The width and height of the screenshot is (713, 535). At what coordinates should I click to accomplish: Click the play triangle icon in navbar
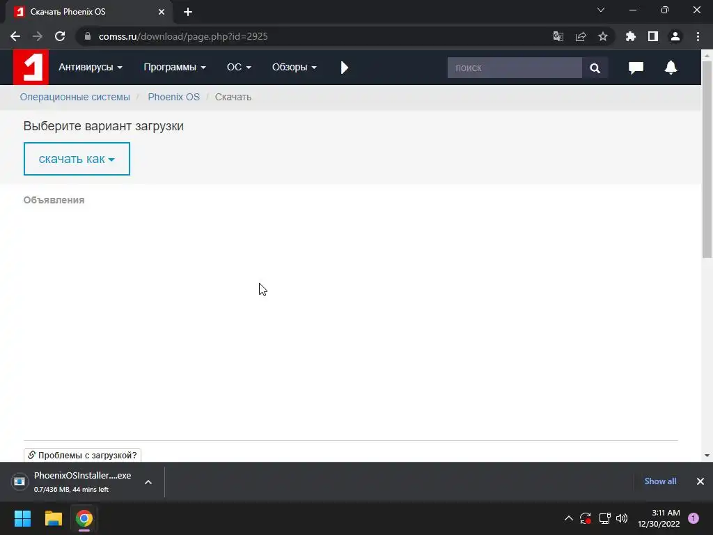pyautogui.click(x=344, y=68)
